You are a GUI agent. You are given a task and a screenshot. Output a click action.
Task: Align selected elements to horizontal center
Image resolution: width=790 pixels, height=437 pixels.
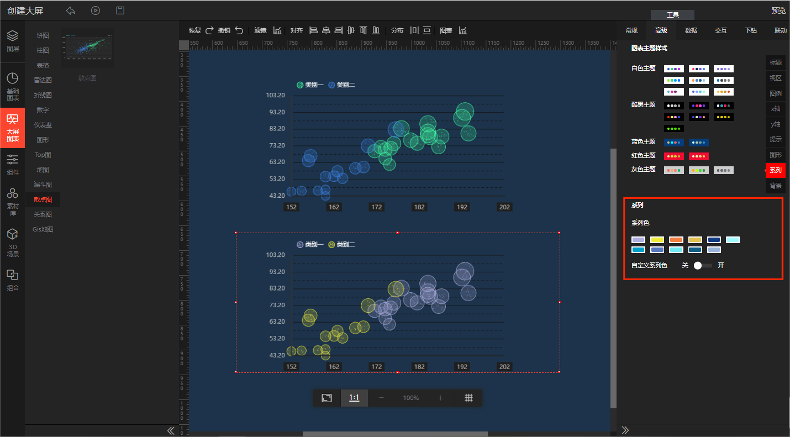point(326,30)
